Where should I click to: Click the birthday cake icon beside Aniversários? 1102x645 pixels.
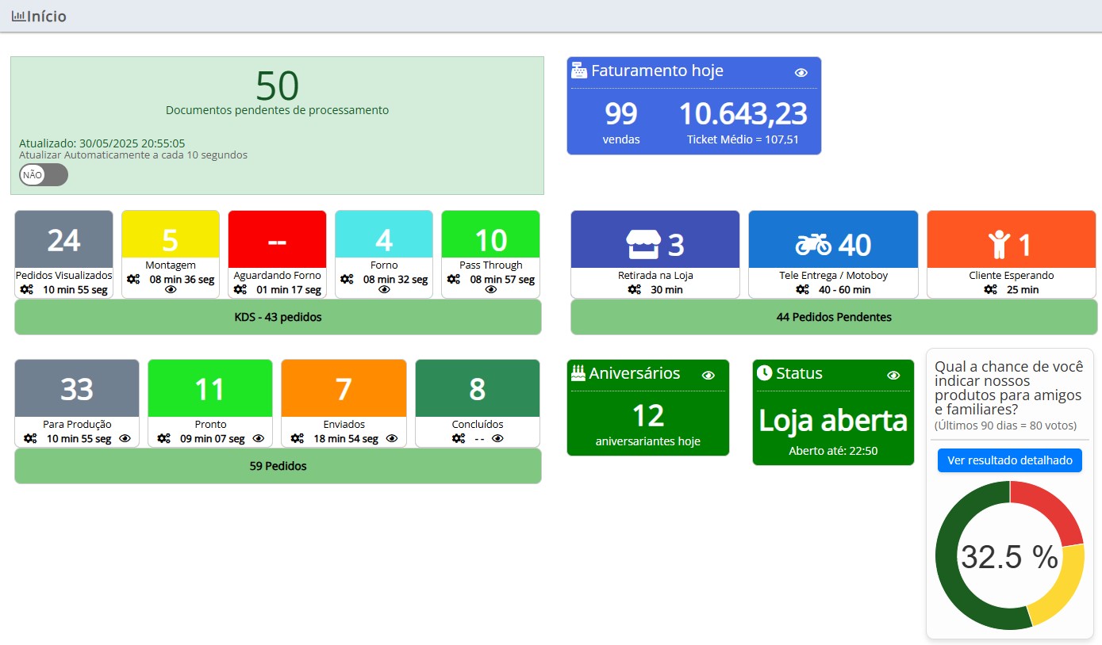pyautogui.click(x=578, y=372)
